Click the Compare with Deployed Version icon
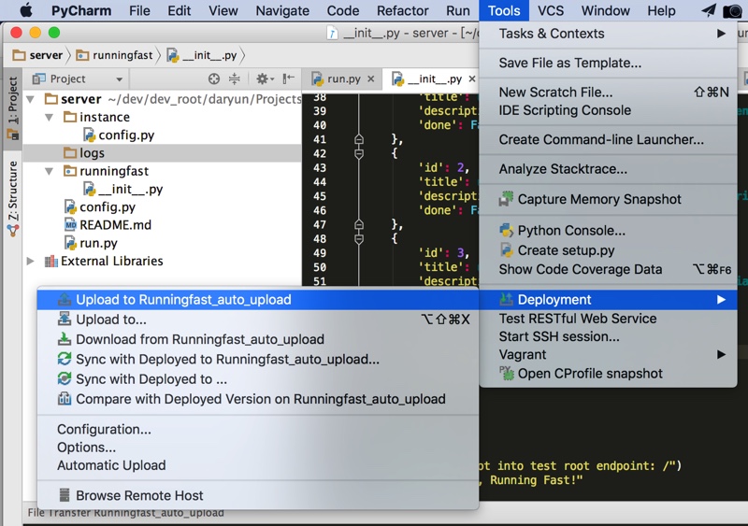This screenshot has height=526, width=748. pyautogui.click(x=65, y=399)
